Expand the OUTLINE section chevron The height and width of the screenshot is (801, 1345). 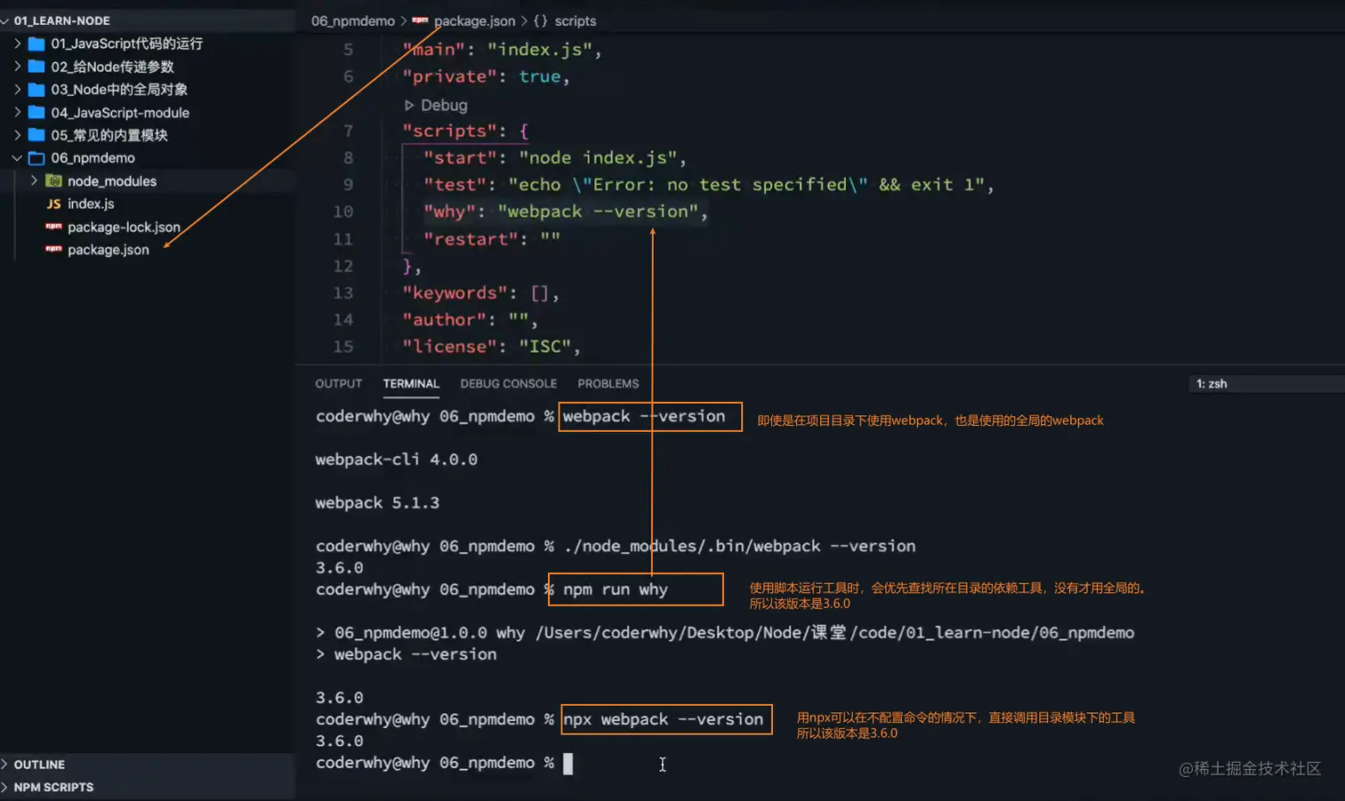click(5, 765)
